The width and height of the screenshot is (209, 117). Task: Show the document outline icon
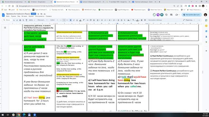click(5, 28)
